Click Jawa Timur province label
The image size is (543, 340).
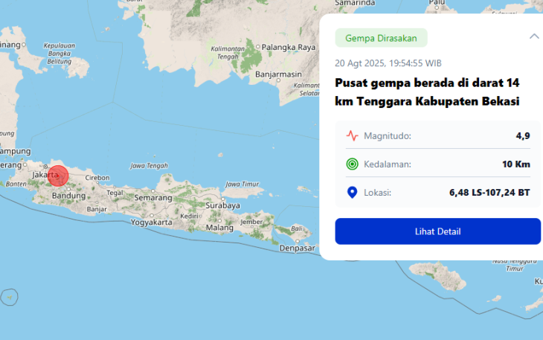(242, 185)
